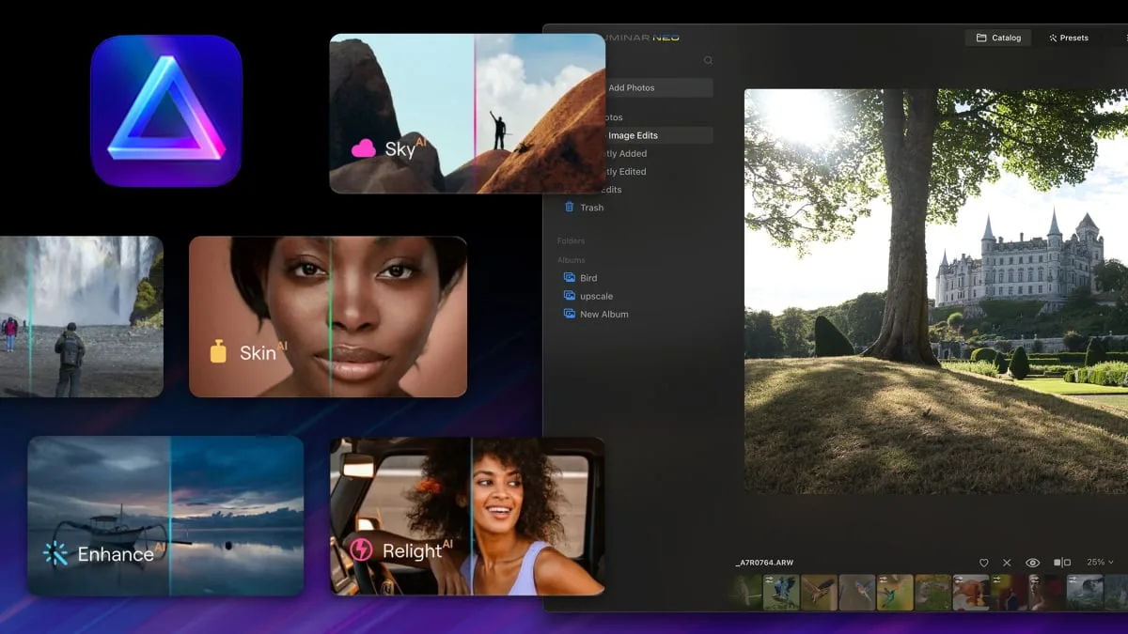
Task: Select Image Edits in the sidebar
Action: tap(634, 134)
